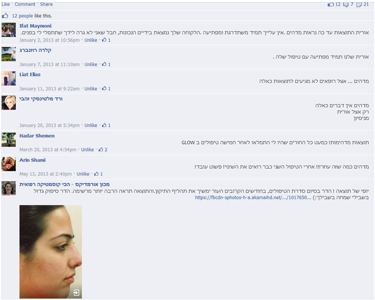Click the likes count icon showing 12
The height and width of the screenshot is (300, 375).
pos(331,4)
